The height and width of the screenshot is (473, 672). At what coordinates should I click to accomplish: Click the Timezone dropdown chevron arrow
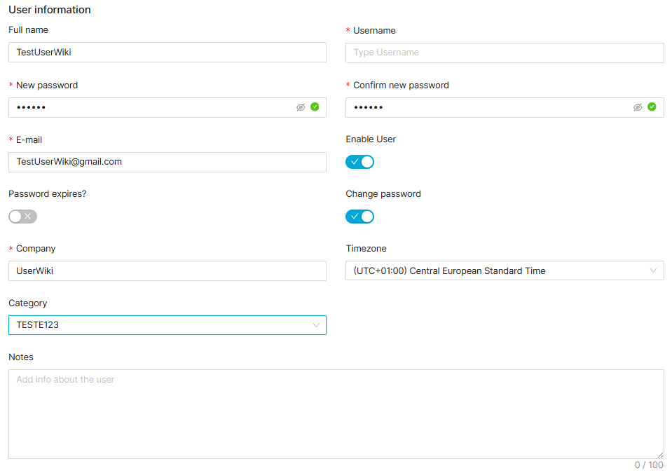(653, 270)
